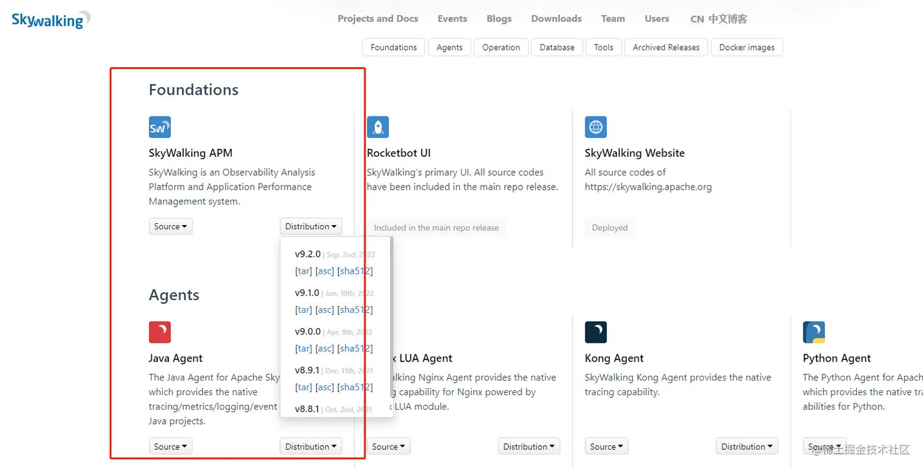Jump to Archived Releases section
Image resolution: width=923 pixels, height=469 pixels.
pos(666,47)
